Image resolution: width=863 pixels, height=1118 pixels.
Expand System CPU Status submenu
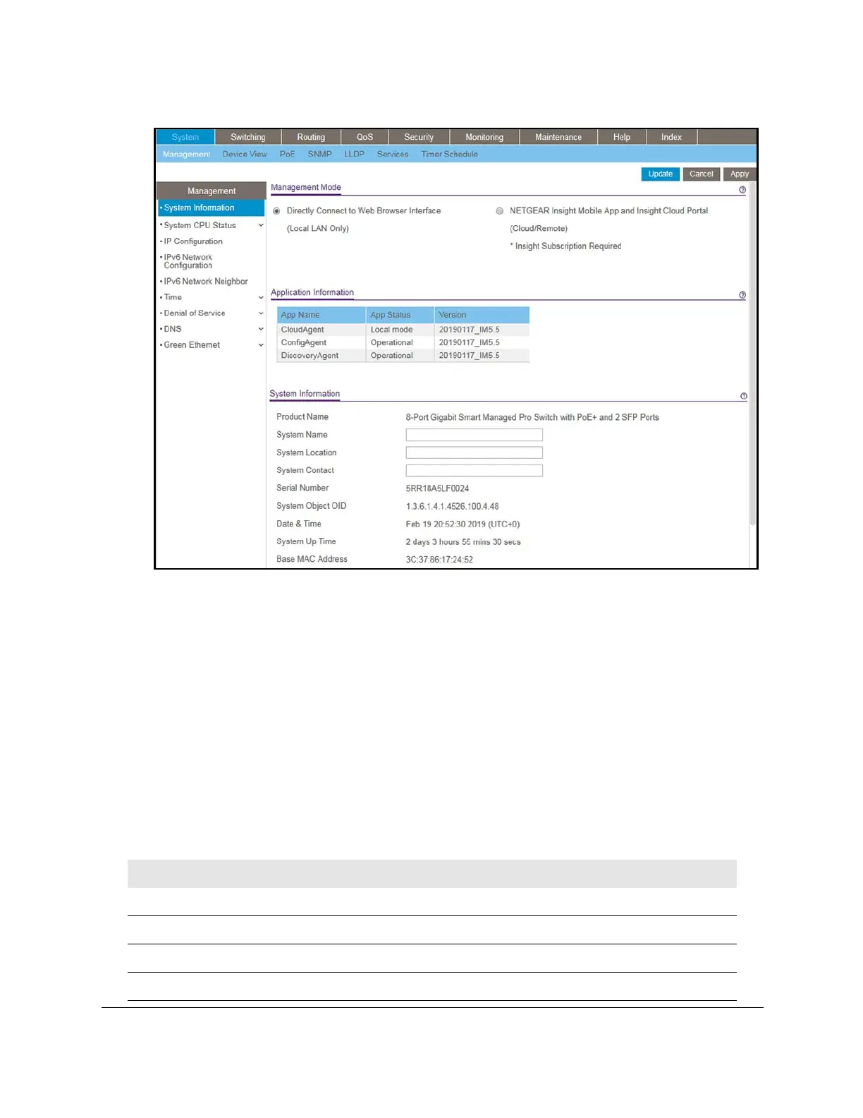pos(261,225)
